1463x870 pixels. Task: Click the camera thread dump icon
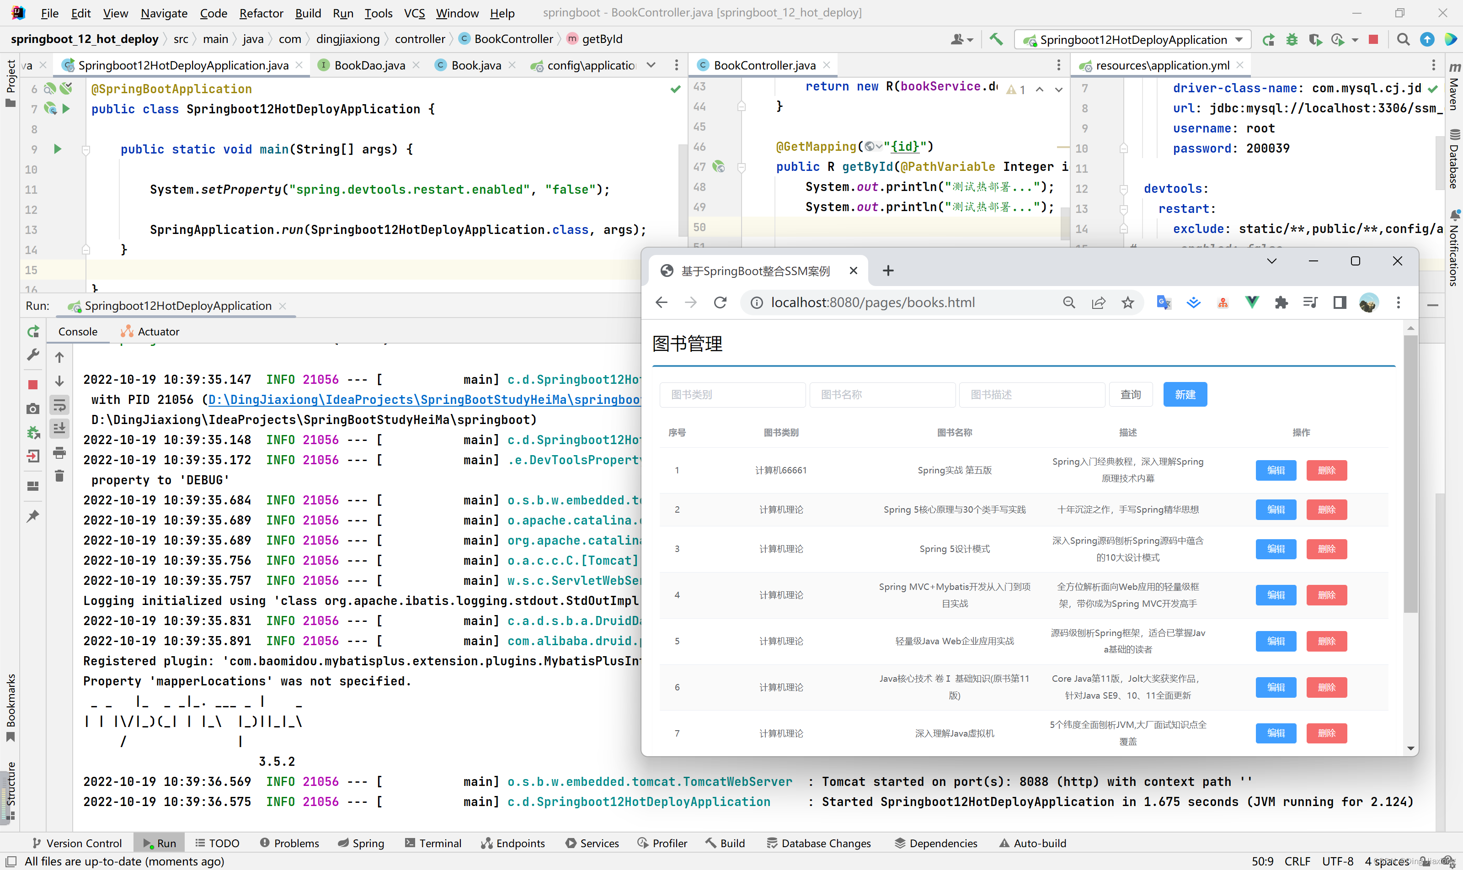tap(33, 408)
